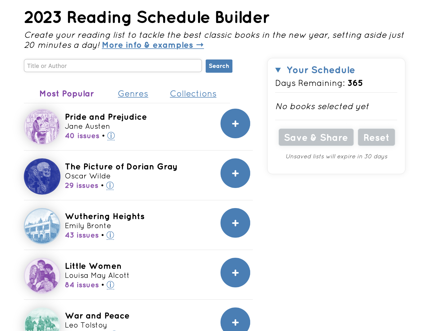Add Wuthering Heights with plus button

(x=235, y=223)
